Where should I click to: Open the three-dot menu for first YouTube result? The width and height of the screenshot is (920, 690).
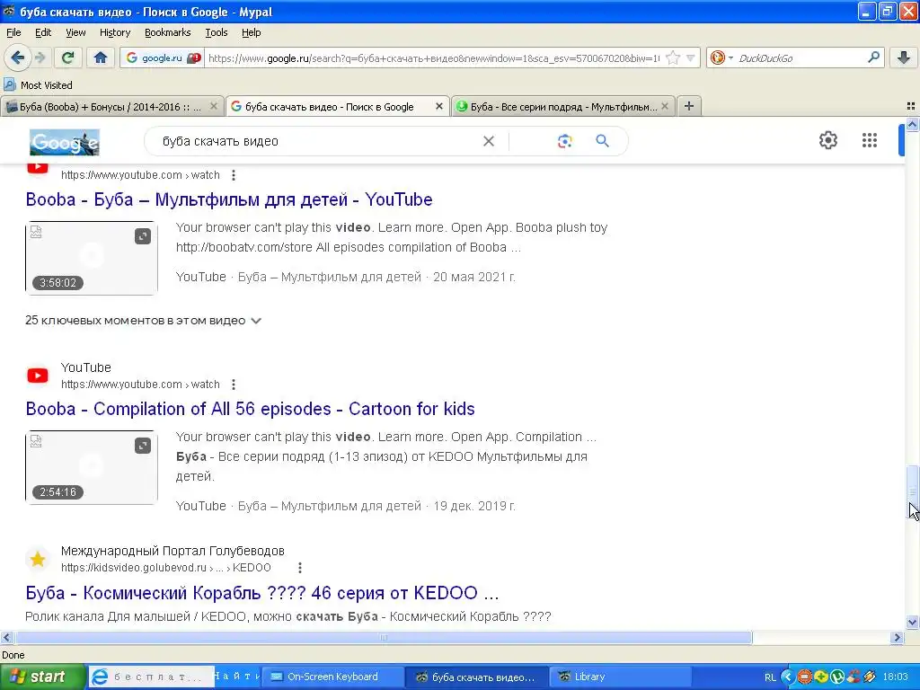click(x=234, y=175)
